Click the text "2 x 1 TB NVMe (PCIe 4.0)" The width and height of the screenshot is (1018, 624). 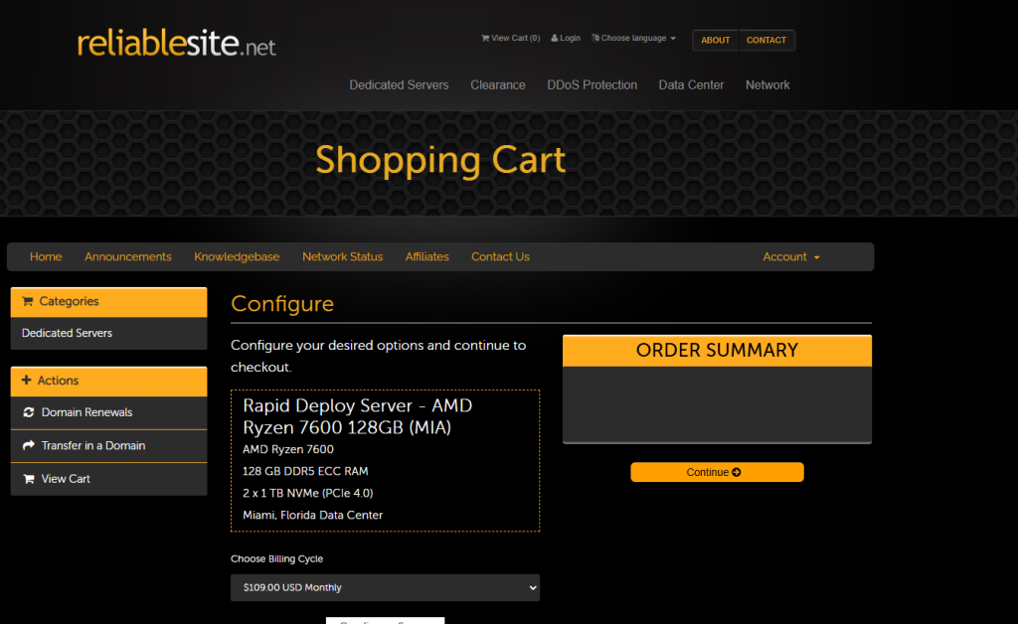pyautogui.click(x=308, y=494)
